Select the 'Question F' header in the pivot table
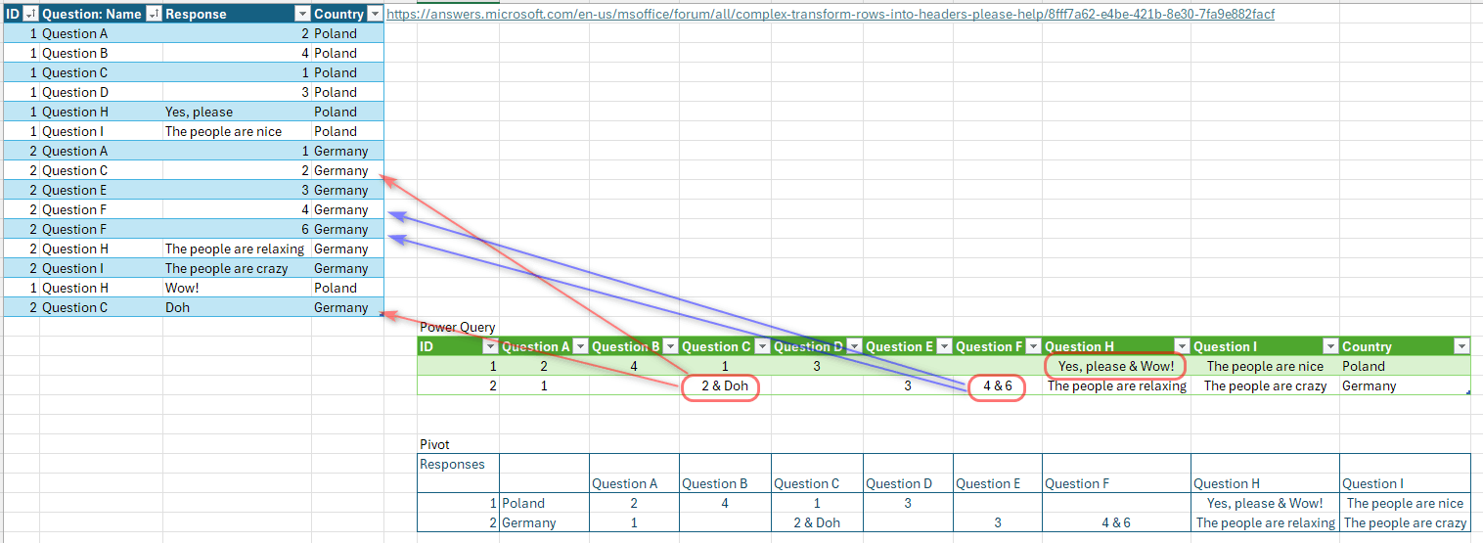Image resolution: width=1483 pixels, height=543 pixels. 1078,483
